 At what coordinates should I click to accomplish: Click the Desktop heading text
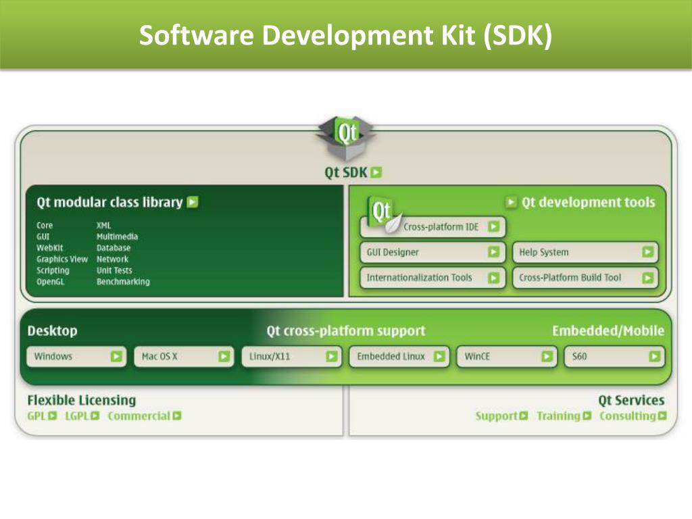coord(52,330)
